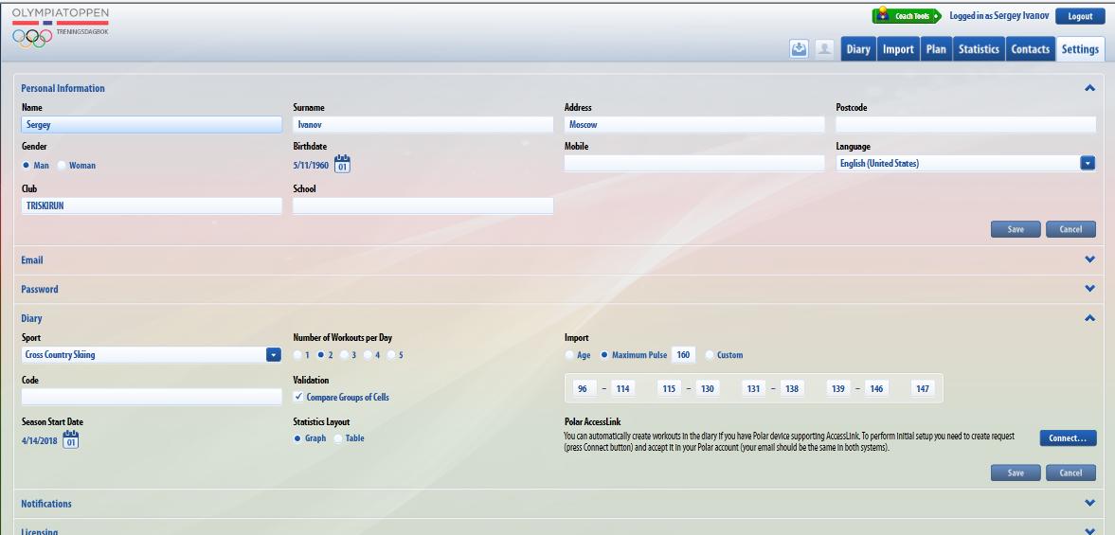Set workouts per day to 4

[x=368, y=354]
